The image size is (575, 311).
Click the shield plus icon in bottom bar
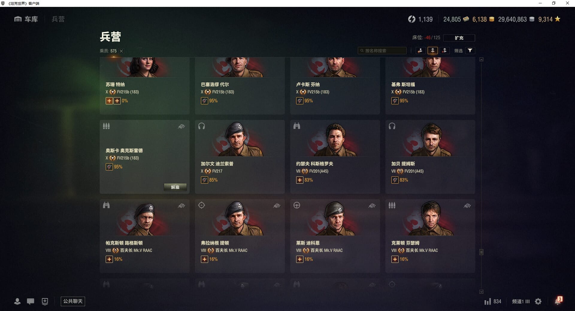(x=45, y=301)
